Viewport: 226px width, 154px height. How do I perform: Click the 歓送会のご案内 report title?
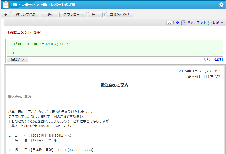pyautogui.click(x=114, y=85)
